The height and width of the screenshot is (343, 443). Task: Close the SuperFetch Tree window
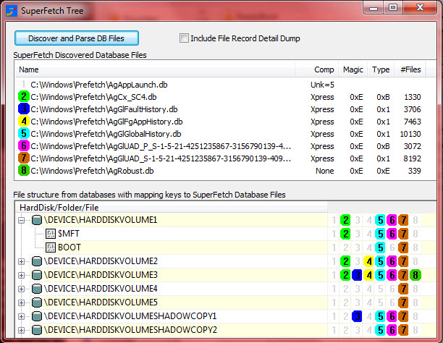pos(420,8)
